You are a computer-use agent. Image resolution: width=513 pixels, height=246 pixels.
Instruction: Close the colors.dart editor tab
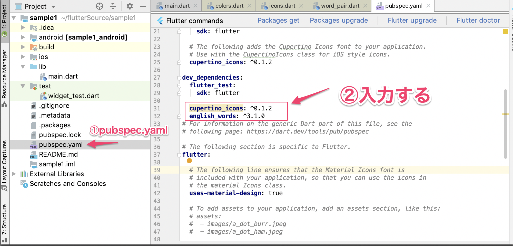tap(249, 6)
